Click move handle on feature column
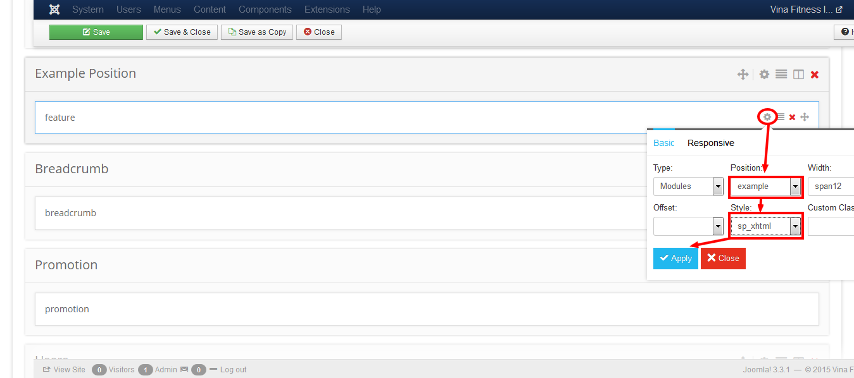Viewport: 854px width, 378px height. click(x=805, y=117)
